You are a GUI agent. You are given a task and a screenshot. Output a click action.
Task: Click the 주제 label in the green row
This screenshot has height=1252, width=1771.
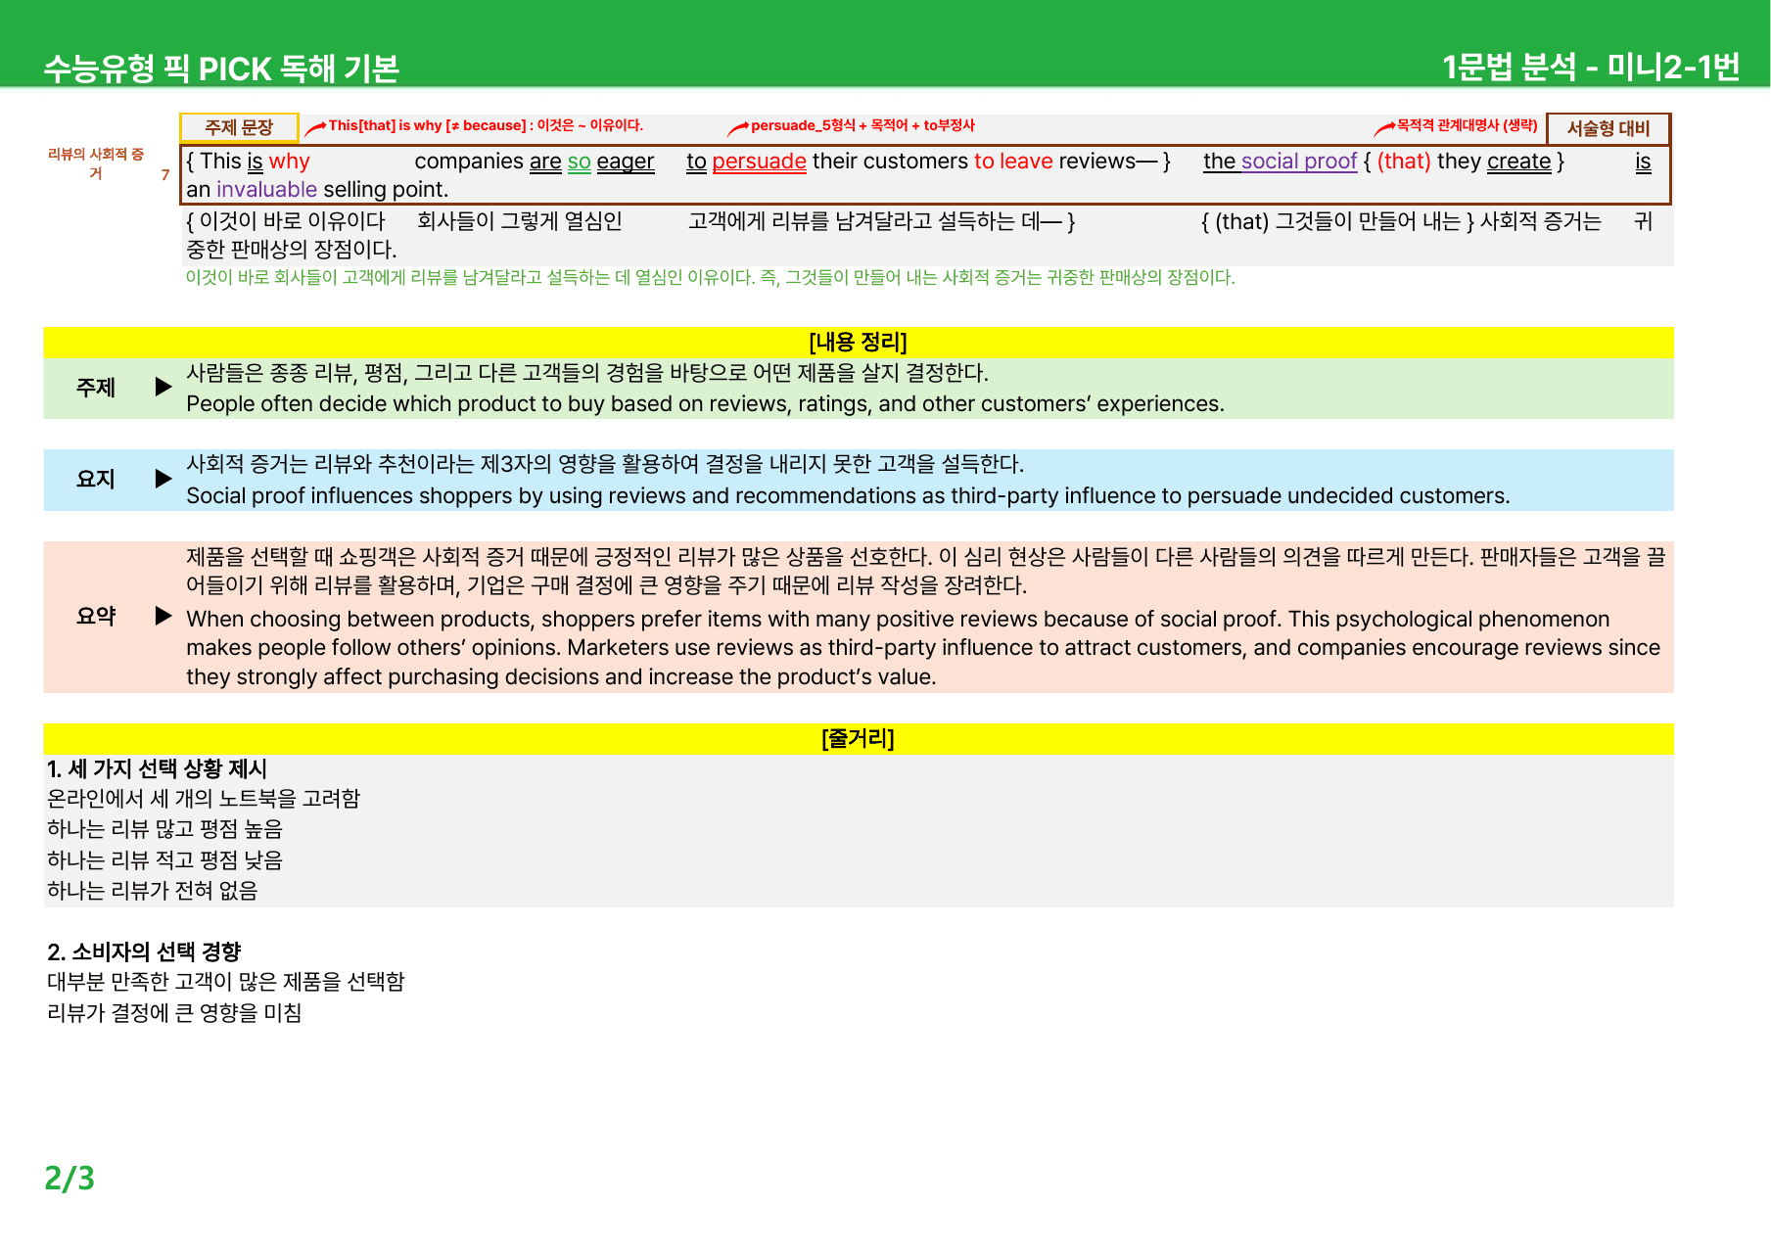click(96, 388)
